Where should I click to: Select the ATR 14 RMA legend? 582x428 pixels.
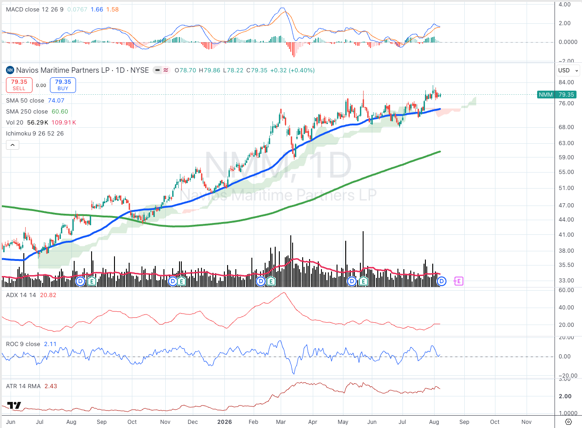pos(23,386)
